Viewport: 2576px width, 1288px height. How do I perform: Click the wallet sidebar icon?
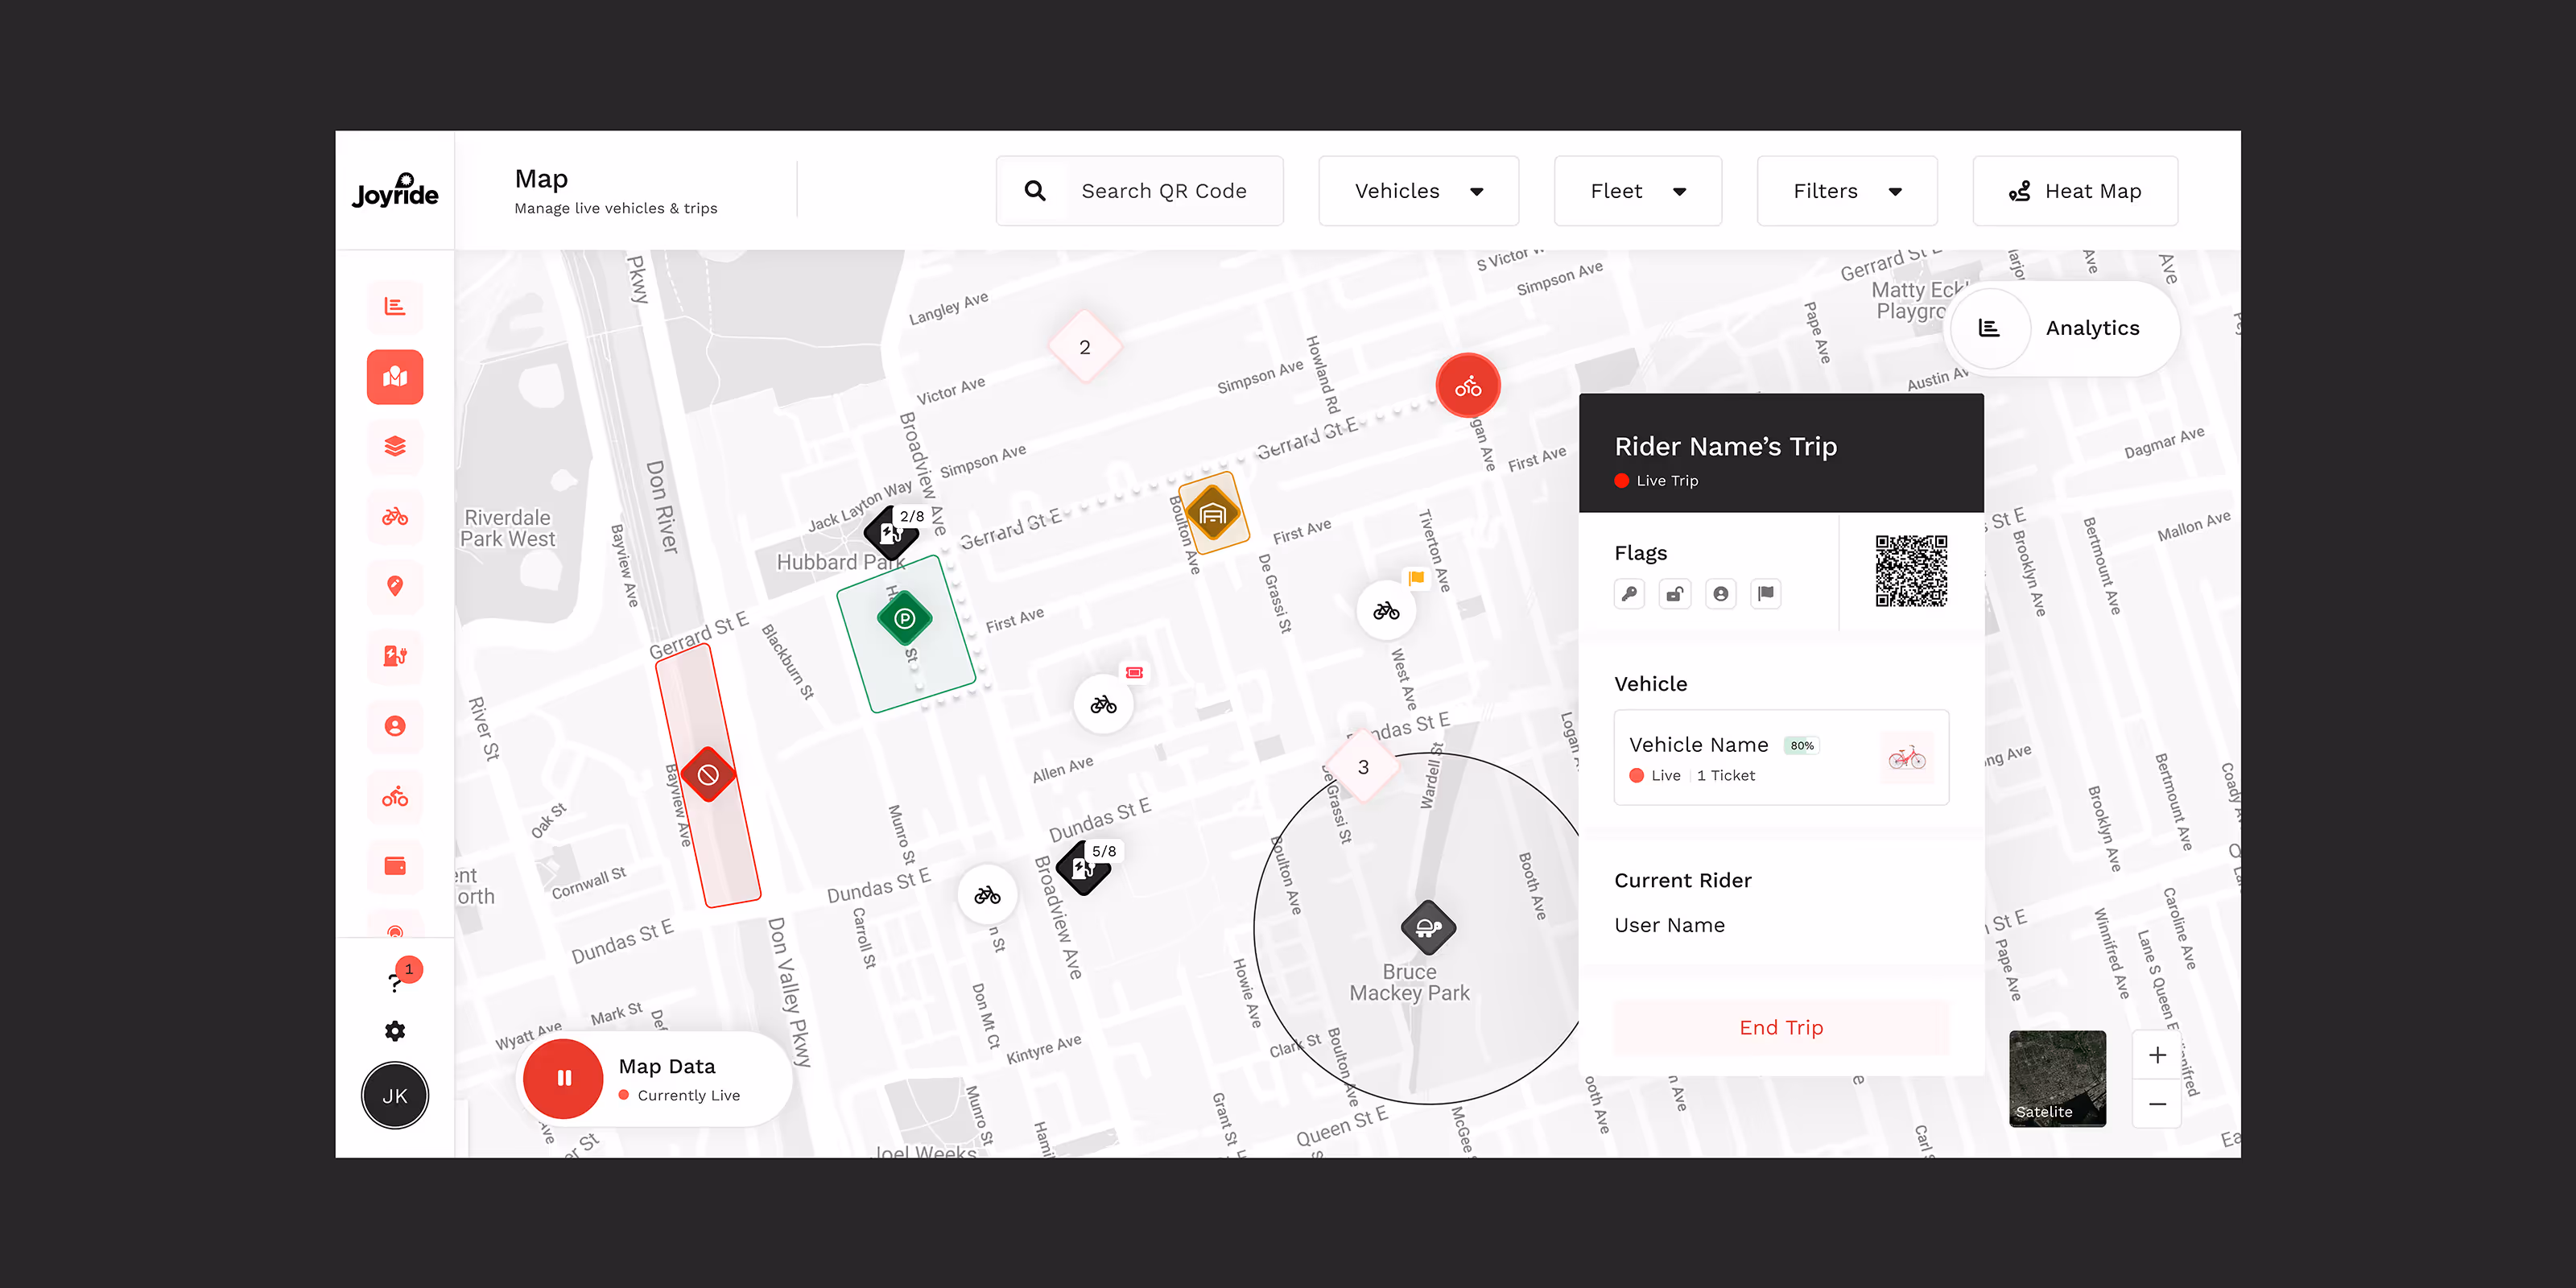[x=395, y=866]
